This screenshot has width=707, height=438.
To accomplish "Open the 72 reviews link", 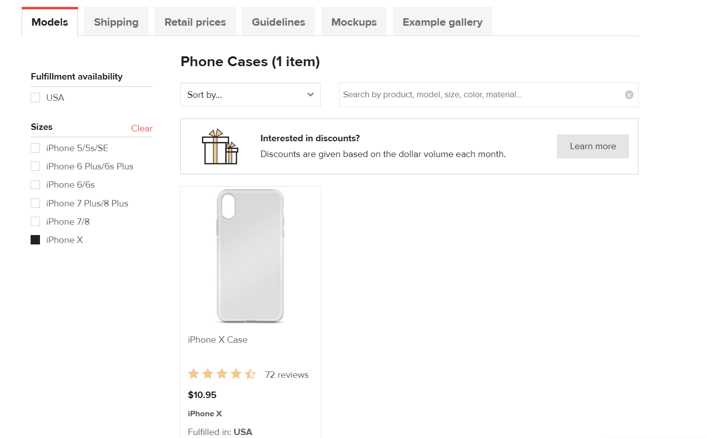I will point(287,375).
